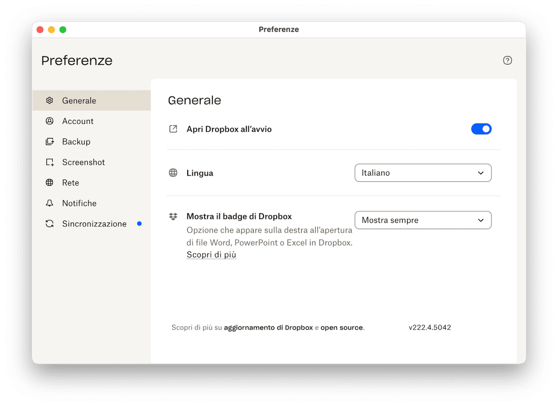Image resolution: width=558 pixels, height=406 pixels.
Task: Click the globe icon beside Lingua
Action: tap(173, 173)
